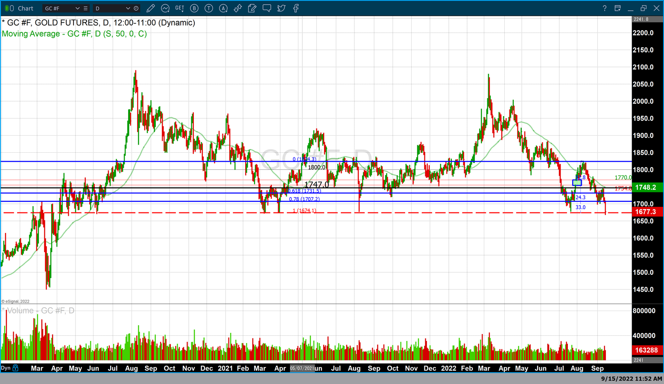Image resolution: width=664 pixels, height=384 pixels.
Task: Click the GET data toolbar icon
Action: point(180,8)
